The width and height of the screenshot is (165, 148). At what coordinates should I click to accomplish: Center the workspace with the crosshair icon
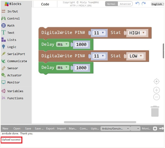pyautogui.click(x=156, y=81)
